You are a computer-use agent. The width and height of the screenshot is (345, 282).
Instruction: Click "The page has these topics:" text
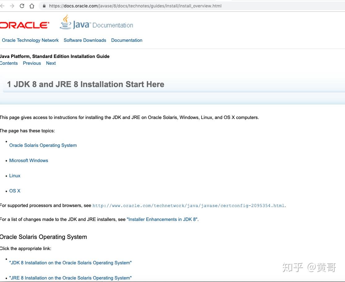tap(27, 131)
